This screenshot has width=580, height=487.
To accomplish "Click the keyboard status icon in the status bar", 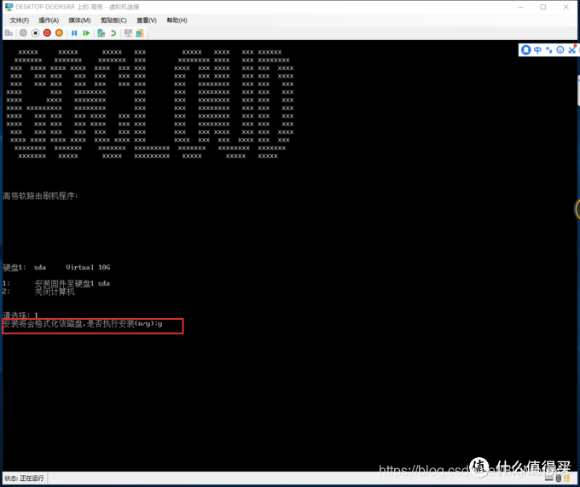I will (549, 478).
